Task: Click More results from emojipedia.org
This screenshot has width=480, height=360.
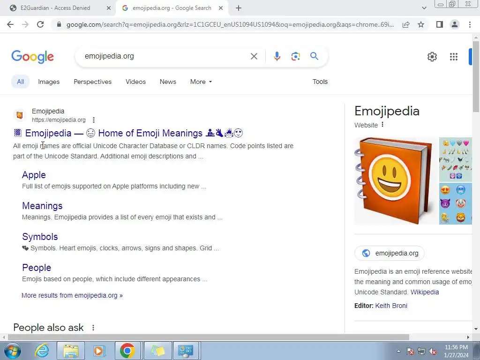Action: coord(72,295)
